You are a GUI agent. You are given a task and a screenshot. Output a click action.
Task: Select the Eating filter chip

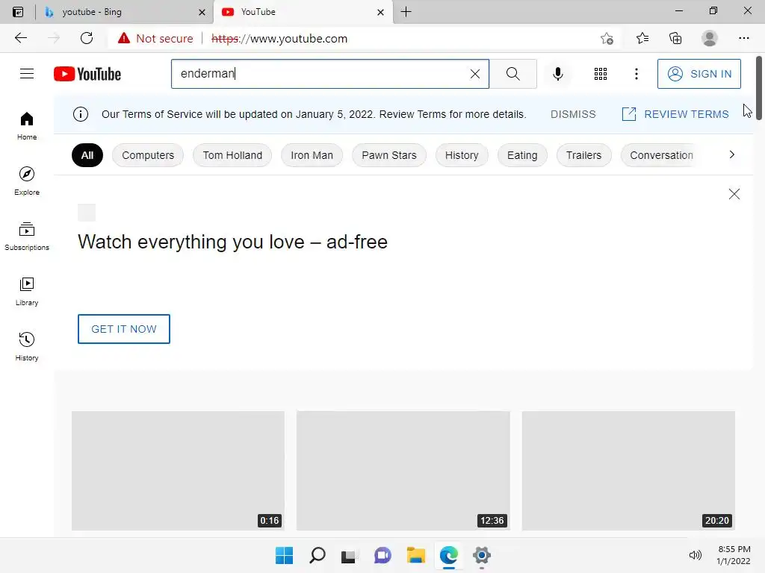[522, 155]
